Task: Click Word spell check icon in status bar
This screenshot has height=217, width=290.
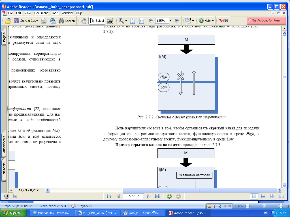Action: [74, 206]
